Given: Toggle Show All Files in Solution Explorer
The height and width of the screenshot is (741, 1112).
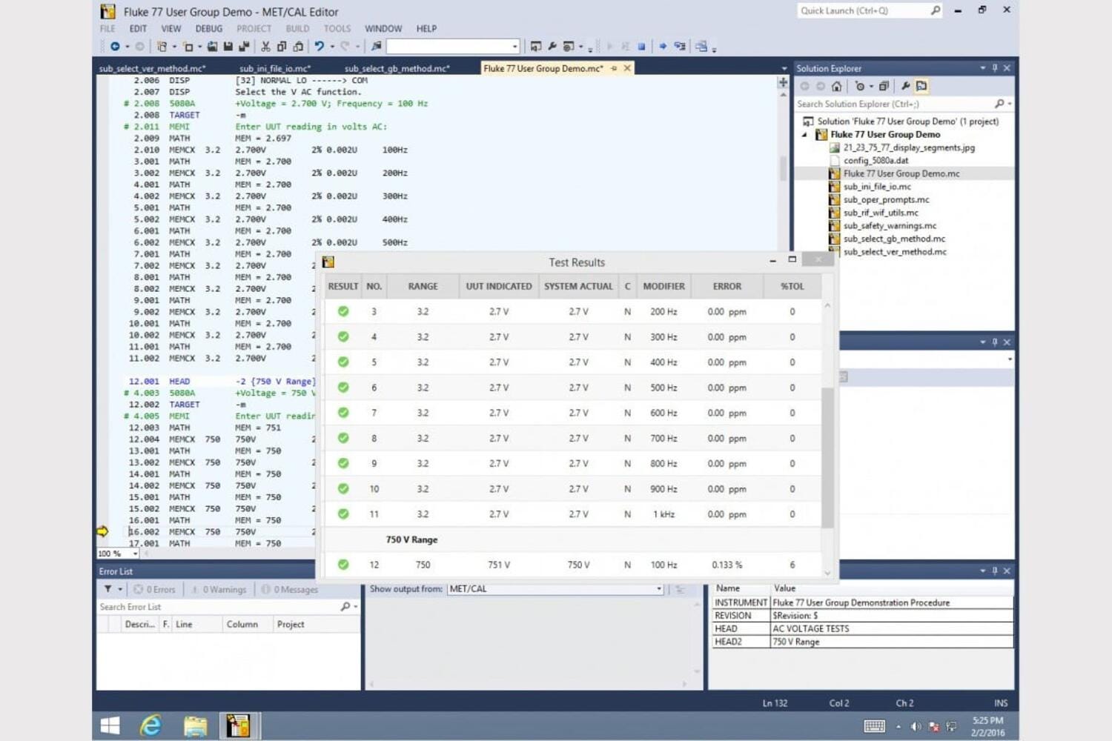Looking at the screenshot, I should coord(921,86).
